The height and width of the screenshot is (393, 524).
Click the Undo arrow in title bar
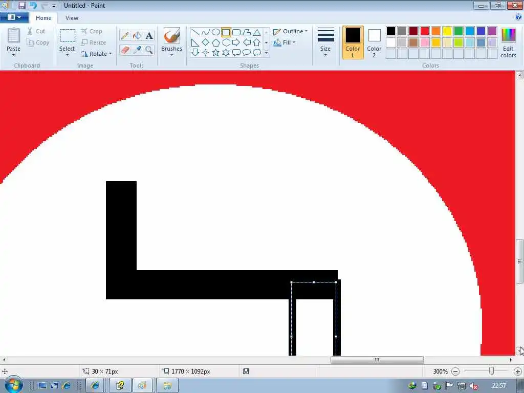[33, 5]
